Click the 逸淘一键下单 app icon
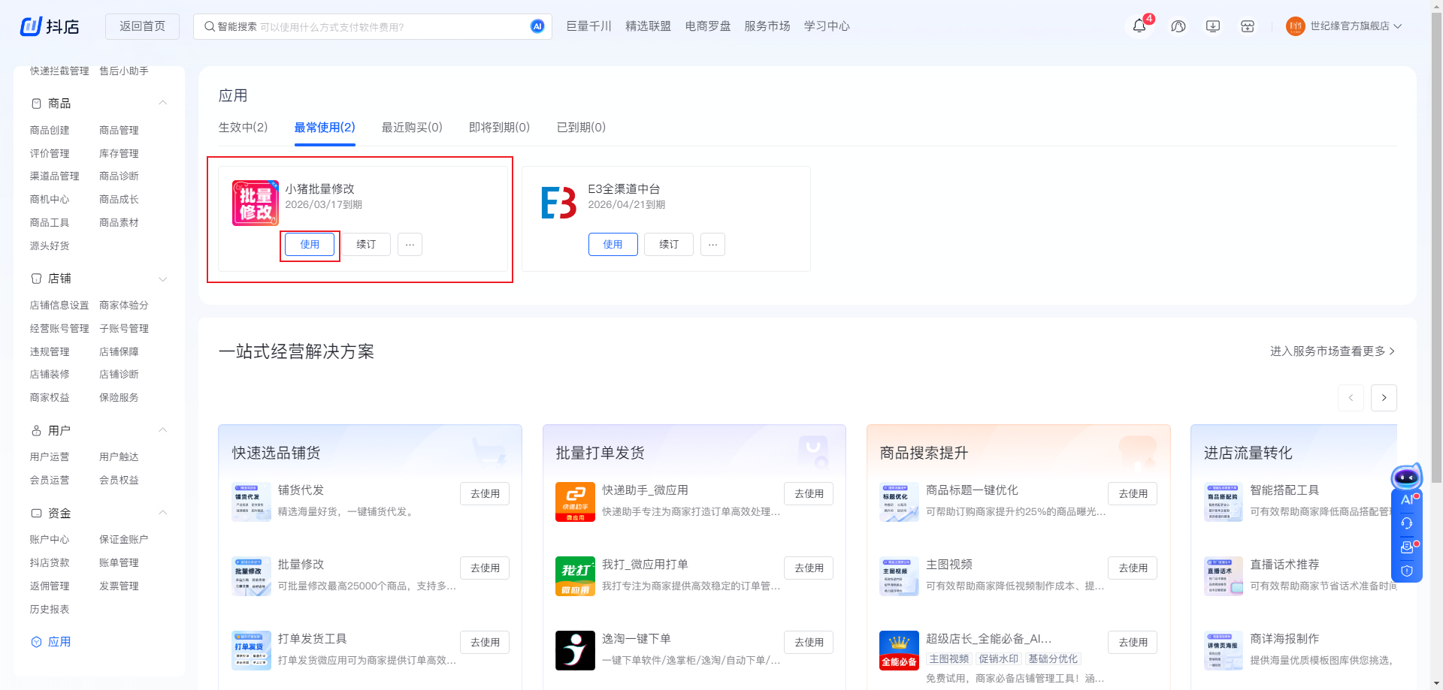Image resolution: width=1443 pixels, height=690 pixels. click(575, 650)
